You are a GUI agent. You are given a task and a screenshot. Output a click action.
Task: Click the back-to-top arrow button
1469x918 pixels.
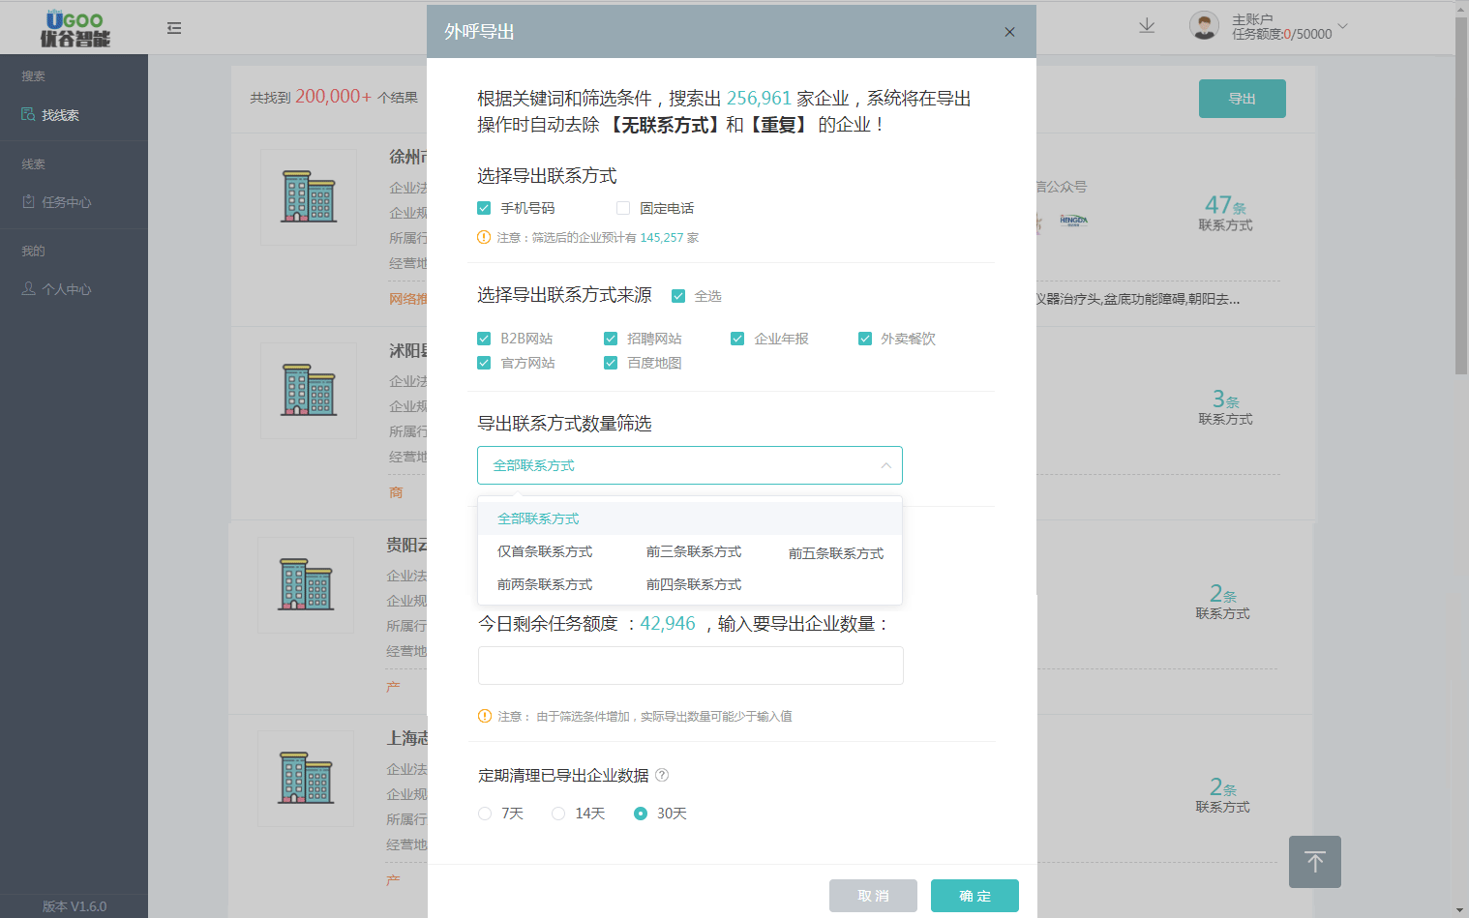click(1315, 862)
